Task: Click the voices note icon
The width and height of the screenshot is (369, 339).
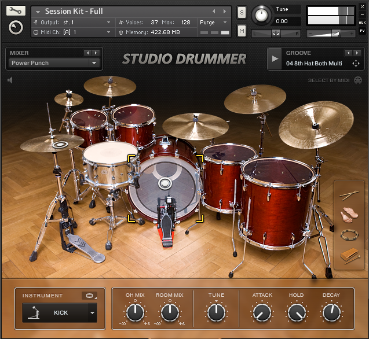Action: pyautogui.click(x=121, y=23)
